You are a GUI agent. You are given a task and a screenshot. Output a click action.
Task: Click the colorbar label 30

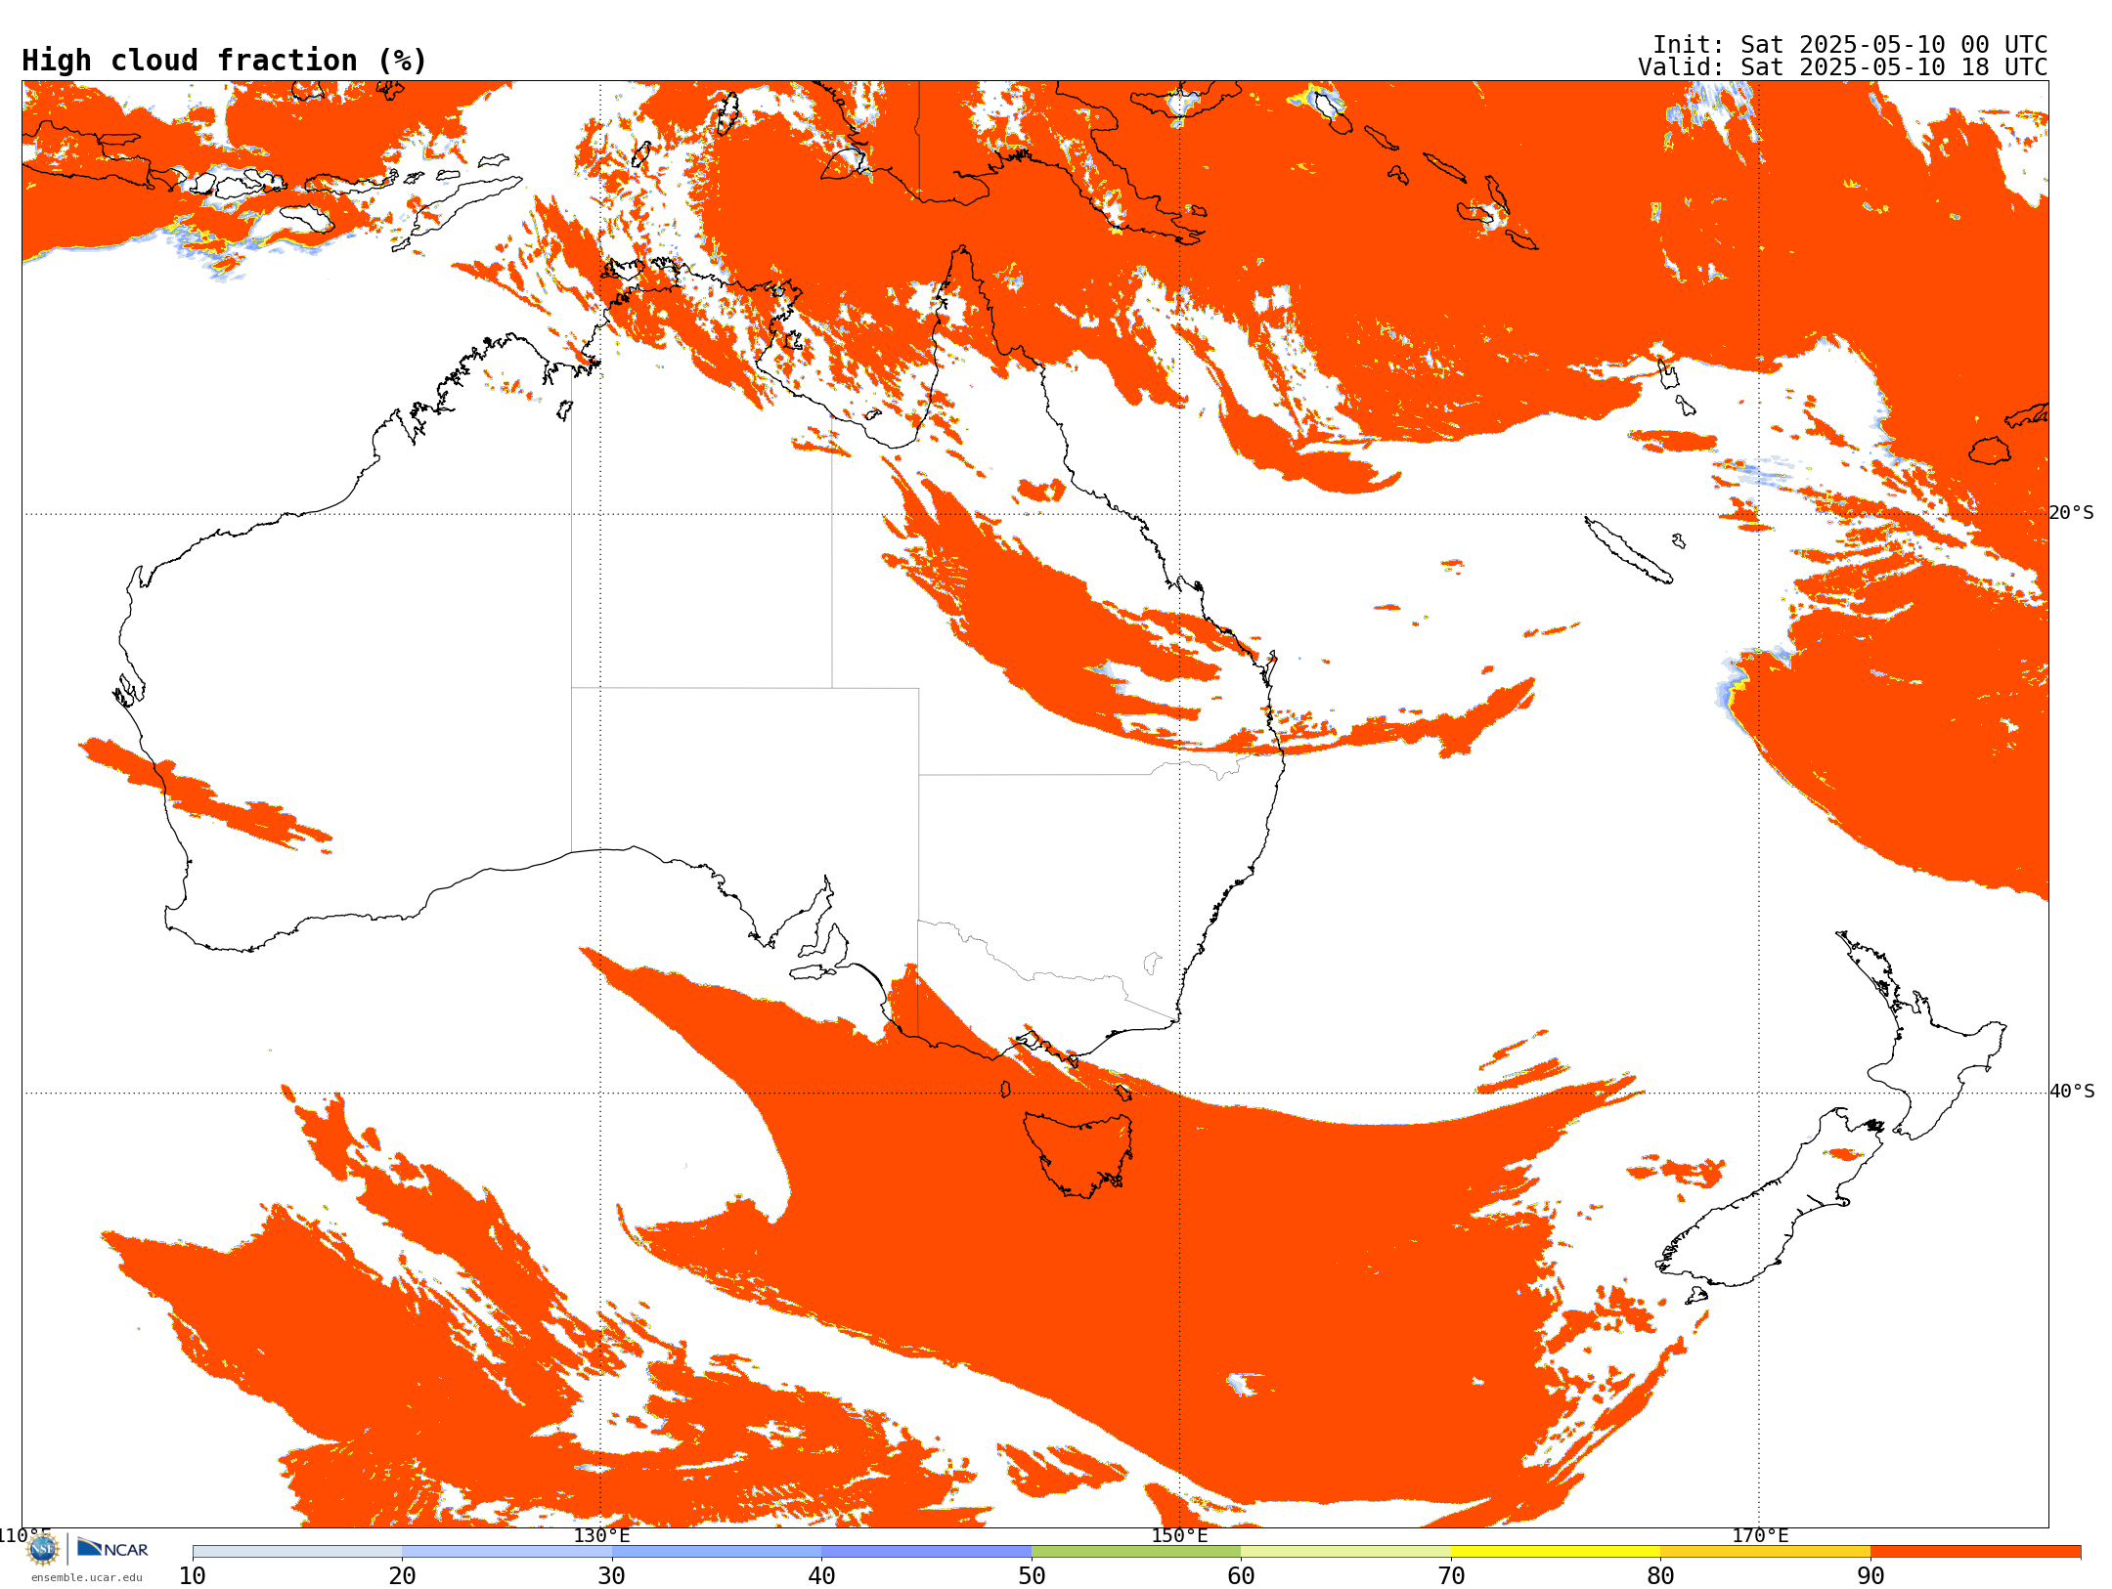pyautogui.click(x=612, y=1576)
